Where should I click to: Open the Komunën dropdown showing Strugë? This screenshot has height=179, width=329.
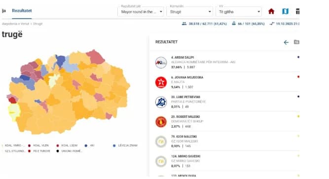[190, 11]
